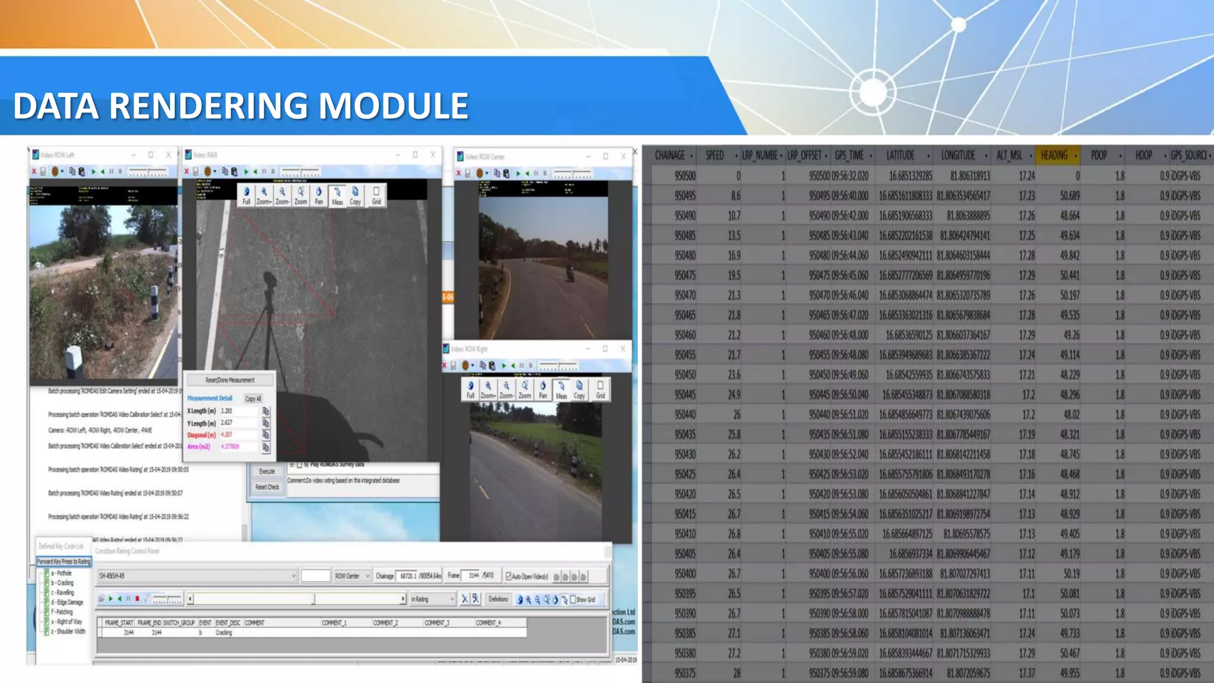Select Meas tool in PAVE video toolbar
Viewport: 1214px width, 683px height.
[337, 194]
